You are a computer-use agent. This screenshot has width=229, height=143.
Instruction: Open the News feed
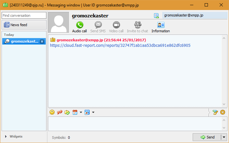[x=24, y=25]
